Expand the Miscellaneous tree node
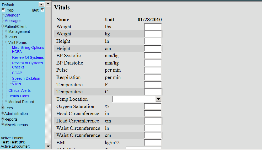 coord(3,124)
